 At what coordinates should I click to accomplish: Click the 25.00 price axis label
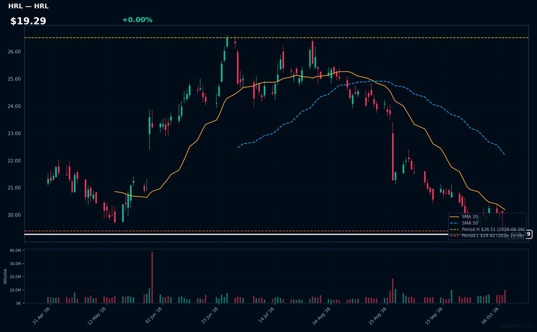tap(14, 79)
